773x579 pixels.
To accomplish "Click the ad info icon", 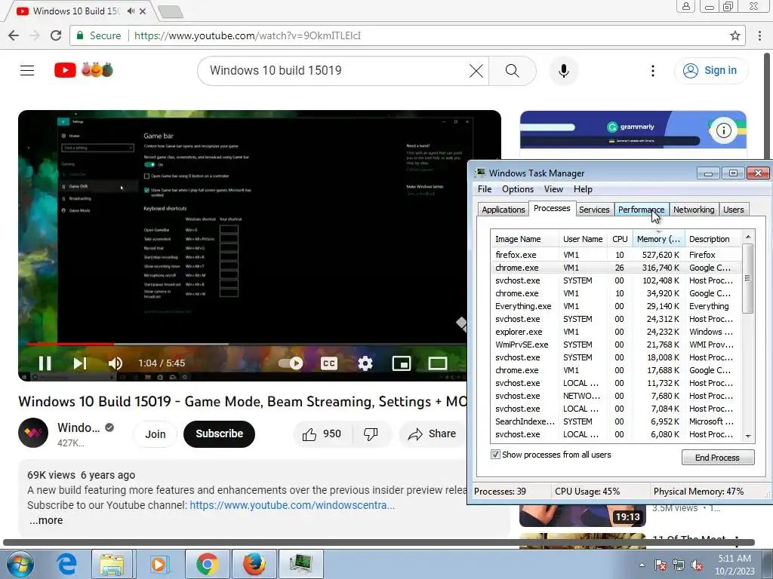I will (x=723, y=130).
